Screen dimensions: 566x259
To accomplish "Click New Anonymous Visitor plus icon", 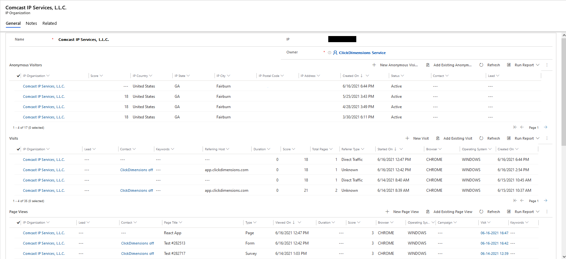I will click(374, 65).
